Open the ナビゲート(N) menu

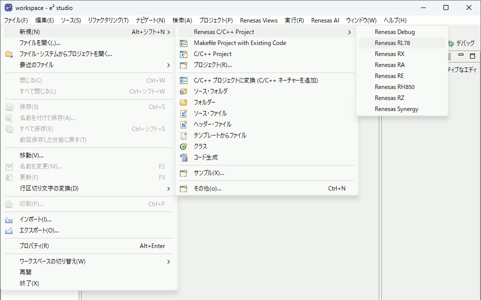pyautogui.click(x=150, y=20)
